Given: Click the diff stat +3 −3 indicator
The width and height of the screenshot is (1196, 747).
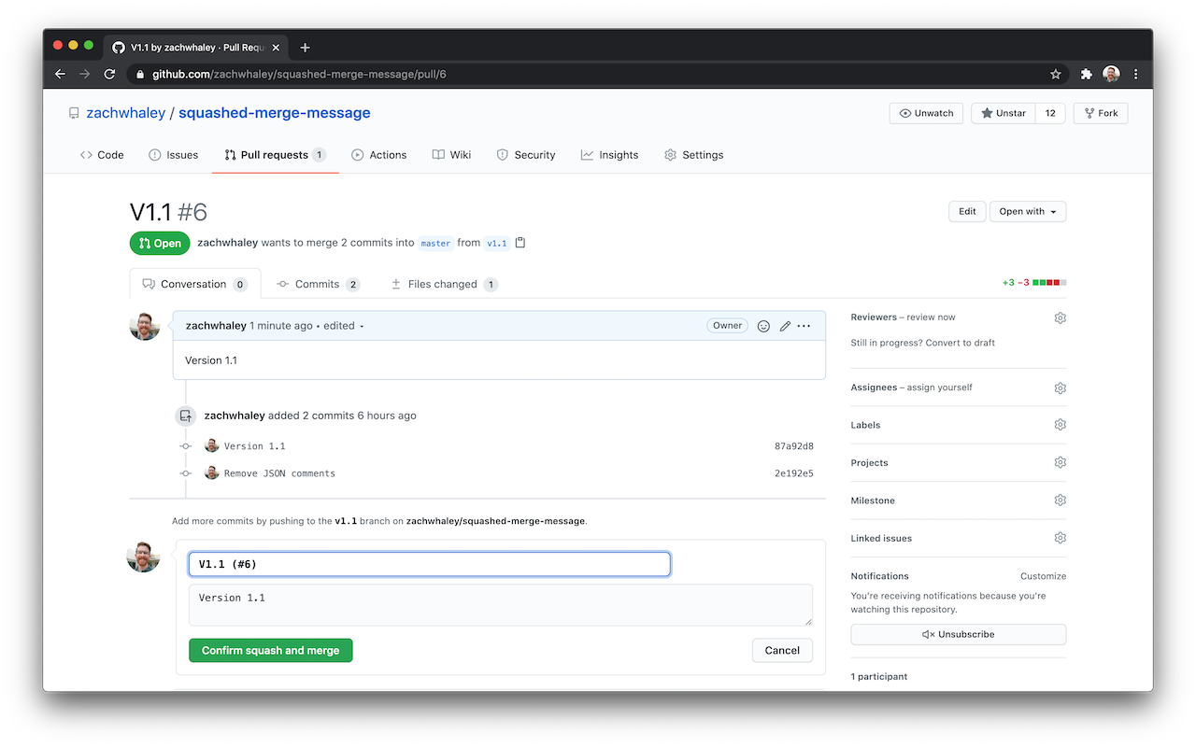Looking at the screenshot, I should (1034, 283).
